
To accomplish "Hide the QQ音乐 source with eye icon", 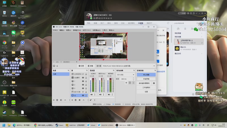I will [83, 77].
